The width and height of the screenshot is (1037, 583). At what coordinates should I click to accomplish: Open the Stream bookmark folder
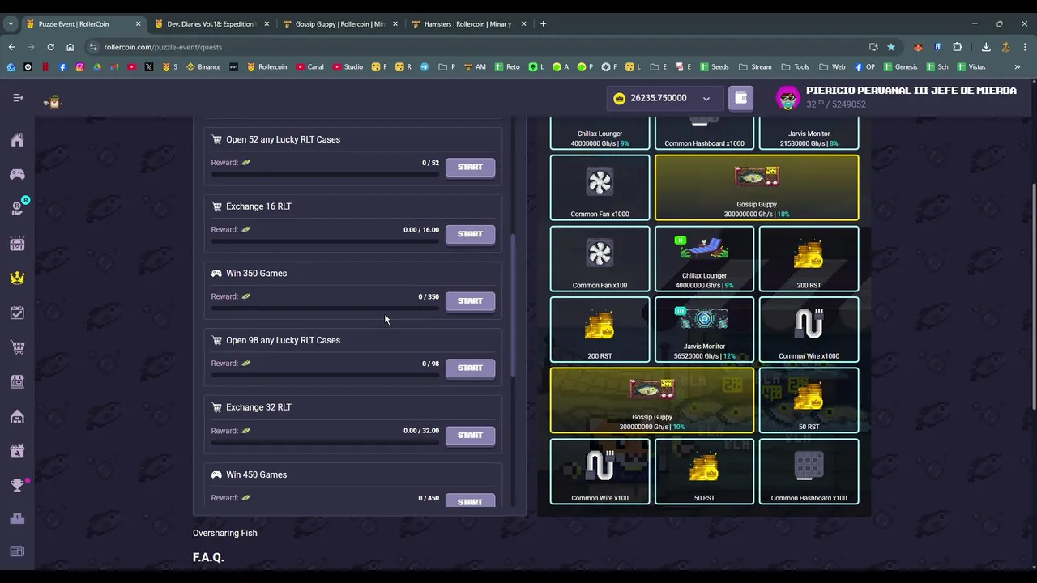click(x=755, y=67)
